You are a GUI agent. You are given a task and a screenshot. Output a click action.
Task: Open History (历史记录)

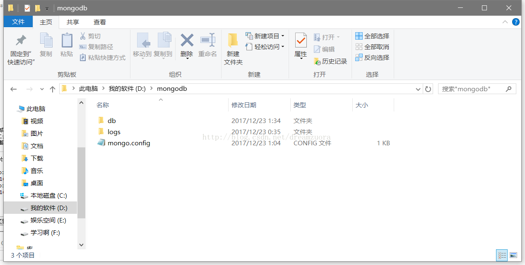(330, 62)
